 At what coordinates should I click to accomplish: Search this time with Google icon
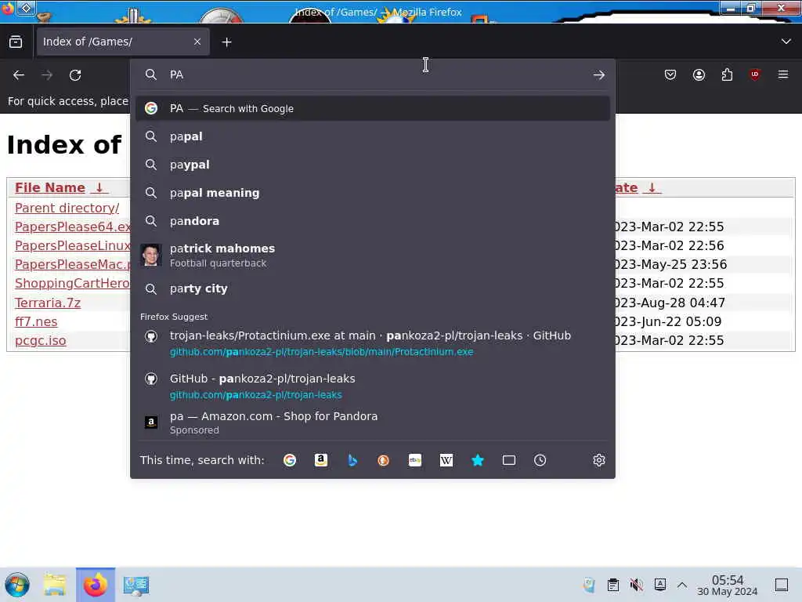click(290, 460)
